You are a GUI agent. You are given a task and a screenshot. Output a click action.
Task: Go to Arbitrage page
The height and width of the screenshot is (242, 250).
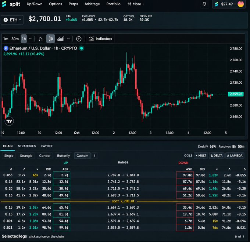pyautogui.click(x=92, y=4)
